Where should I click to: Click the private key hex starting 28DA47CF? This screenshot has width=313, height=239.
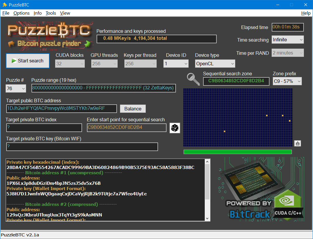click(100, 168)
